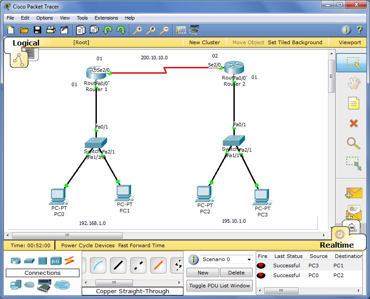This screenshot has height=299, width=370.
Task: Select the Connections lightning bolt category icon
Action: point(69,261)
